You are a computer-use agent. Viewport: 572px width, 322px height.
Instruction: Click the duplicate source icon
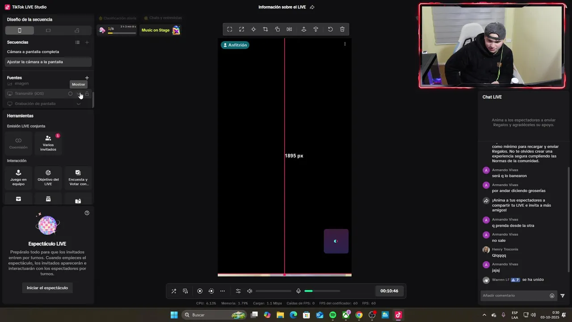click(x=278, y=30)
